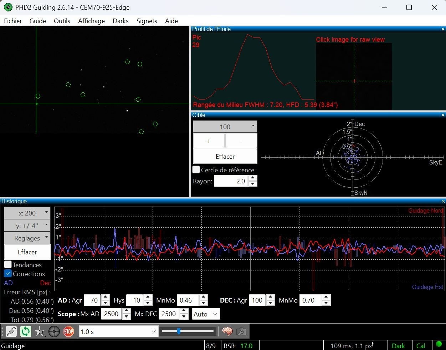Click the guiding crosshair target icon
This screenshot has height=350, width=446.
(54, 331)
